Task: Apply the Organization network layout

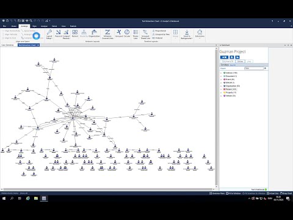Action: [94, 34]
